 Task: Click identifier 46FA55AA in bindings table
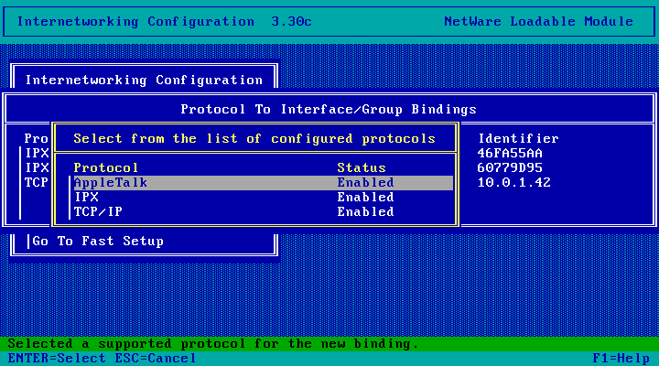click(x=510, y=154)
